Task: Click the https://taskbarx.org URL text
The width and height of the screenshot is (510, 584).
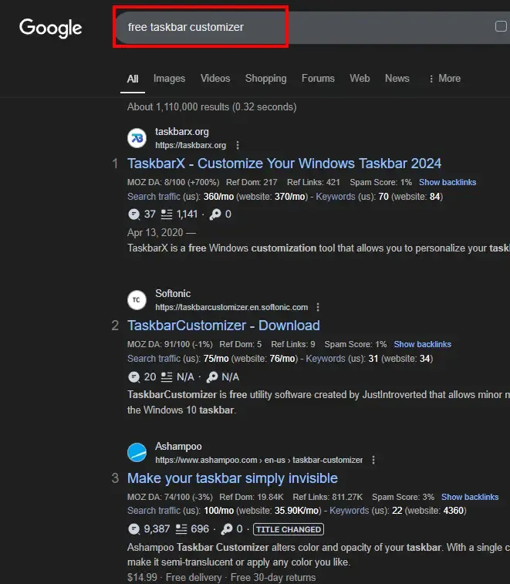Action: click(x=191, y=145)
